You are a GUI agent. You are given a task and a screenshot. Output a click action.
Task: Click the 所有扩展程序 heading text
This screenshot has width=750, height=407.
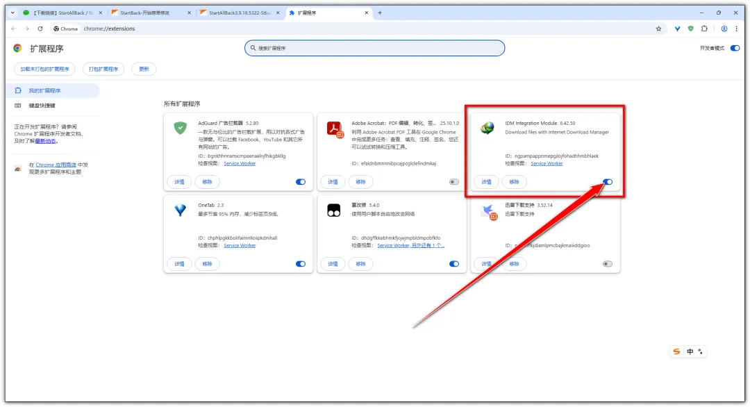182,103
